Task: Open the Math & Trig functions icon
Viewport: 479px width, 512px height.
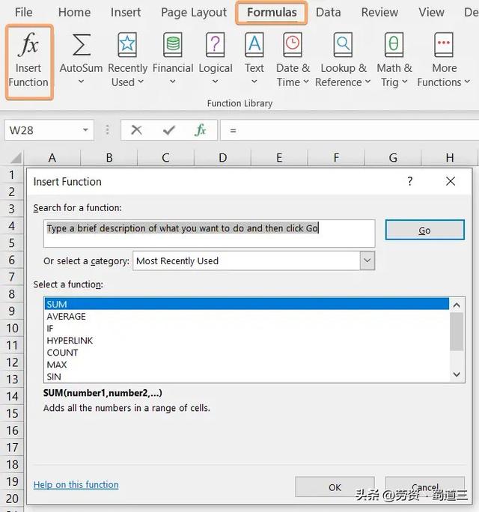Action: (x=394, y=44)
